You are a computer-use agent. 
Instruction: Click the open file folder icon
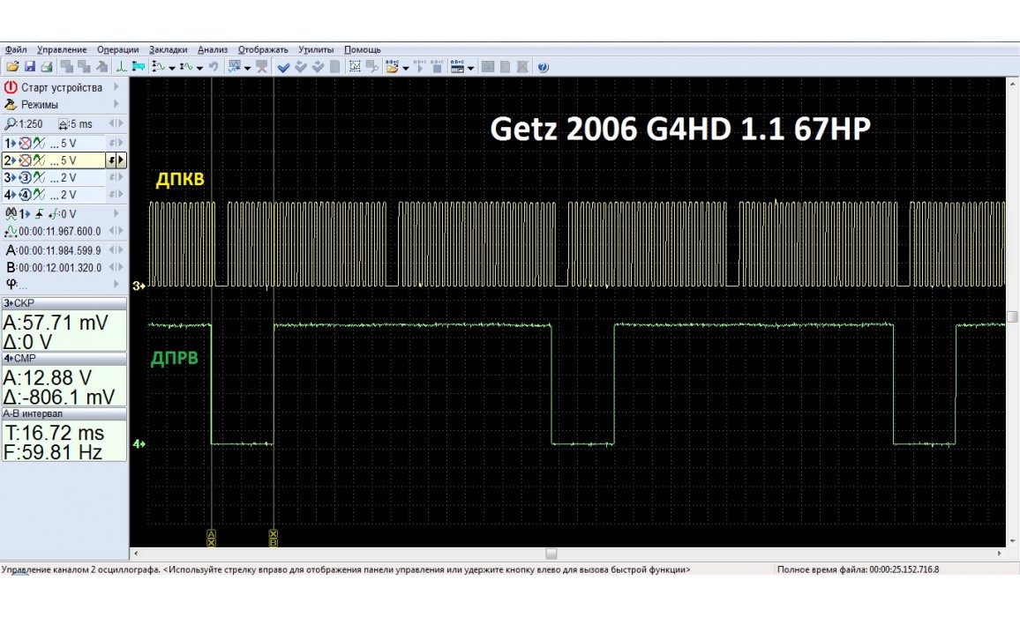tap(12, 67)
